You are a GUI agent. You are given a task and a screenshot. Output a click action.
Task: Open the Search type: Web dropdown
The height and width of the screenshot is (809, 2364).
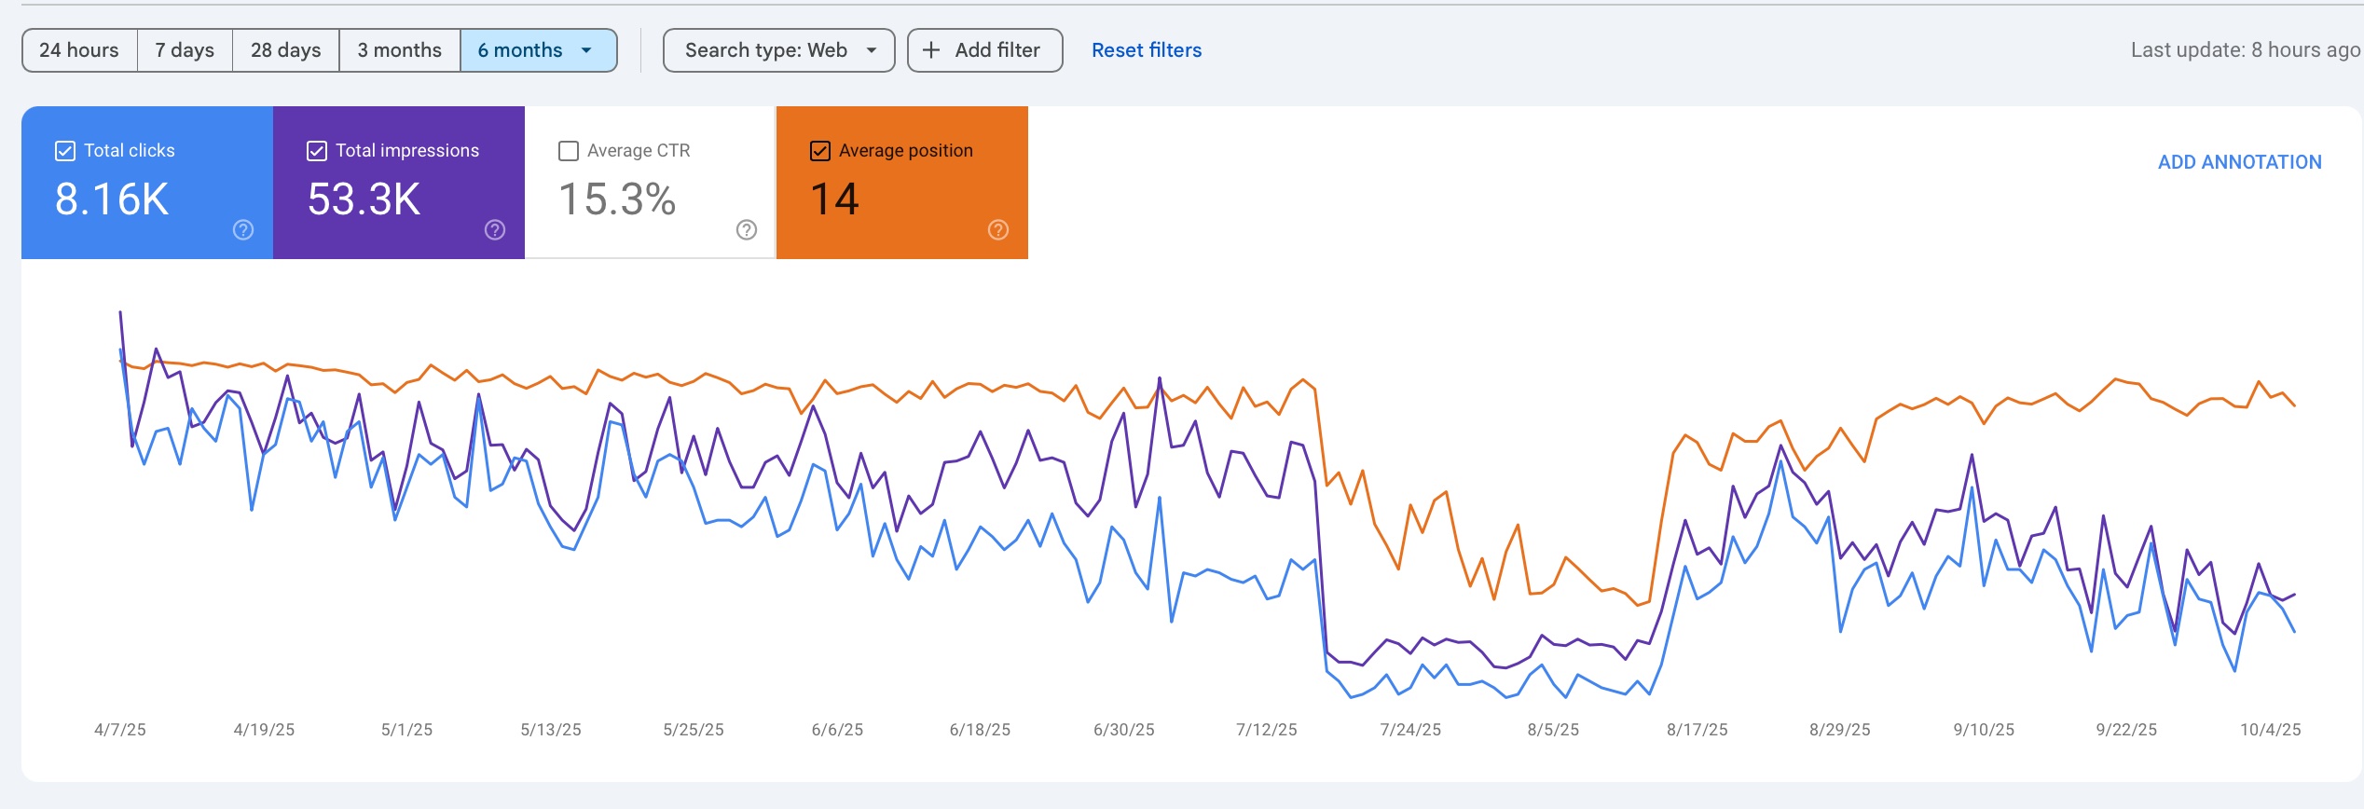(x=778, y=50)
